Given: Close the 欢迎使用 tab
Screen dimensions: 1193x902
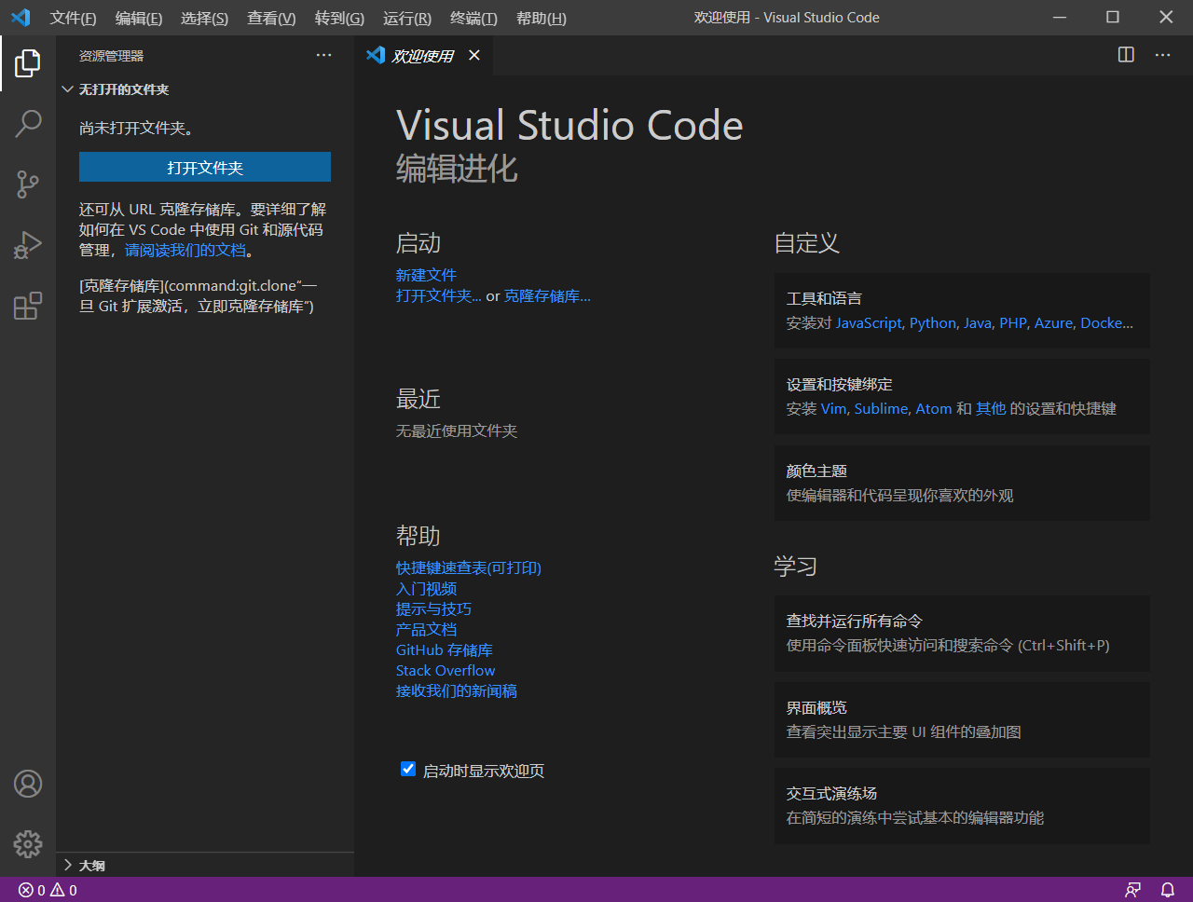Looking at the screenshot, I should tap(474, 55).
